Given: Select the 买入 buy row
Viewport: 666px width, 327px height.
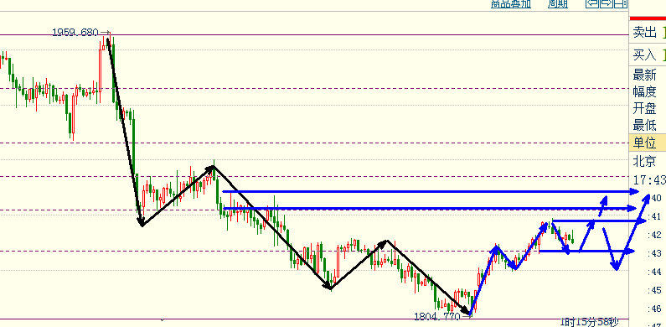Looking at the screenshot, I should point(648,54).
